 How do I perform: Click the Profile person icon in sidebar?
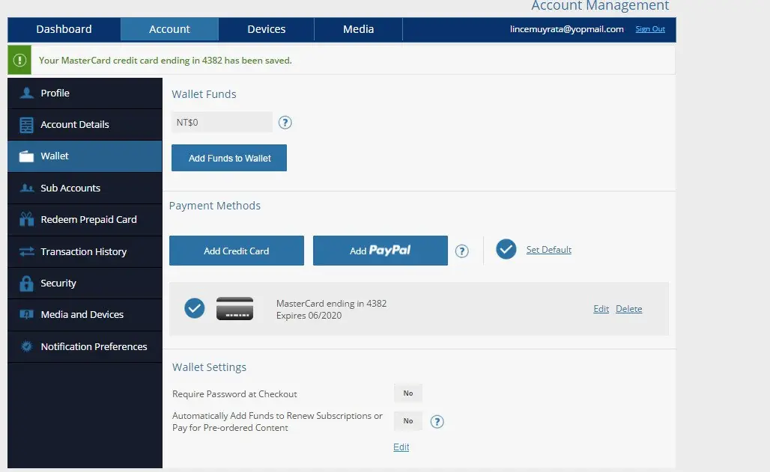coord(26,93)
